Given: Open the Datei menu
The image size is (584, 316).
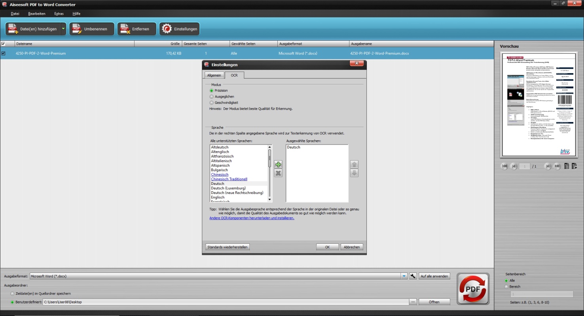Looking at the screenshot, I should [15, 13].
